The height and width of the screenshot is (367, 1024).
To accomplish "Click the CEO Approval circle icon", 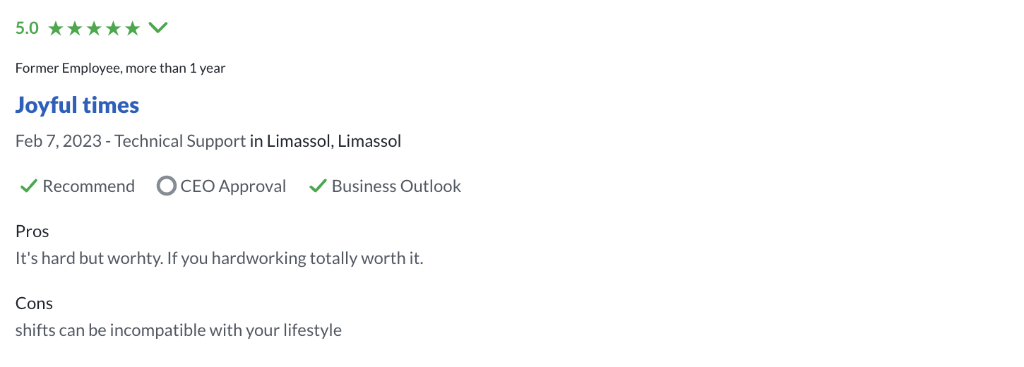I will point(166,186).
